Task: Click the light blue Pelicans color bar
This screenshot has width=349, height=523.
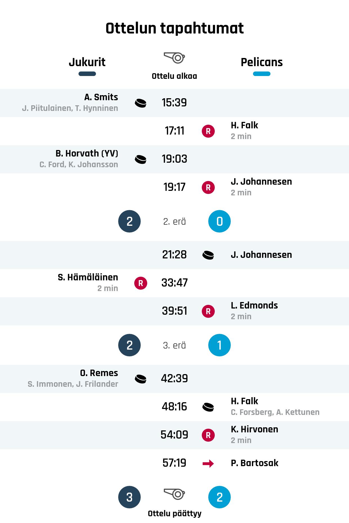Action: tap(262, 74)
